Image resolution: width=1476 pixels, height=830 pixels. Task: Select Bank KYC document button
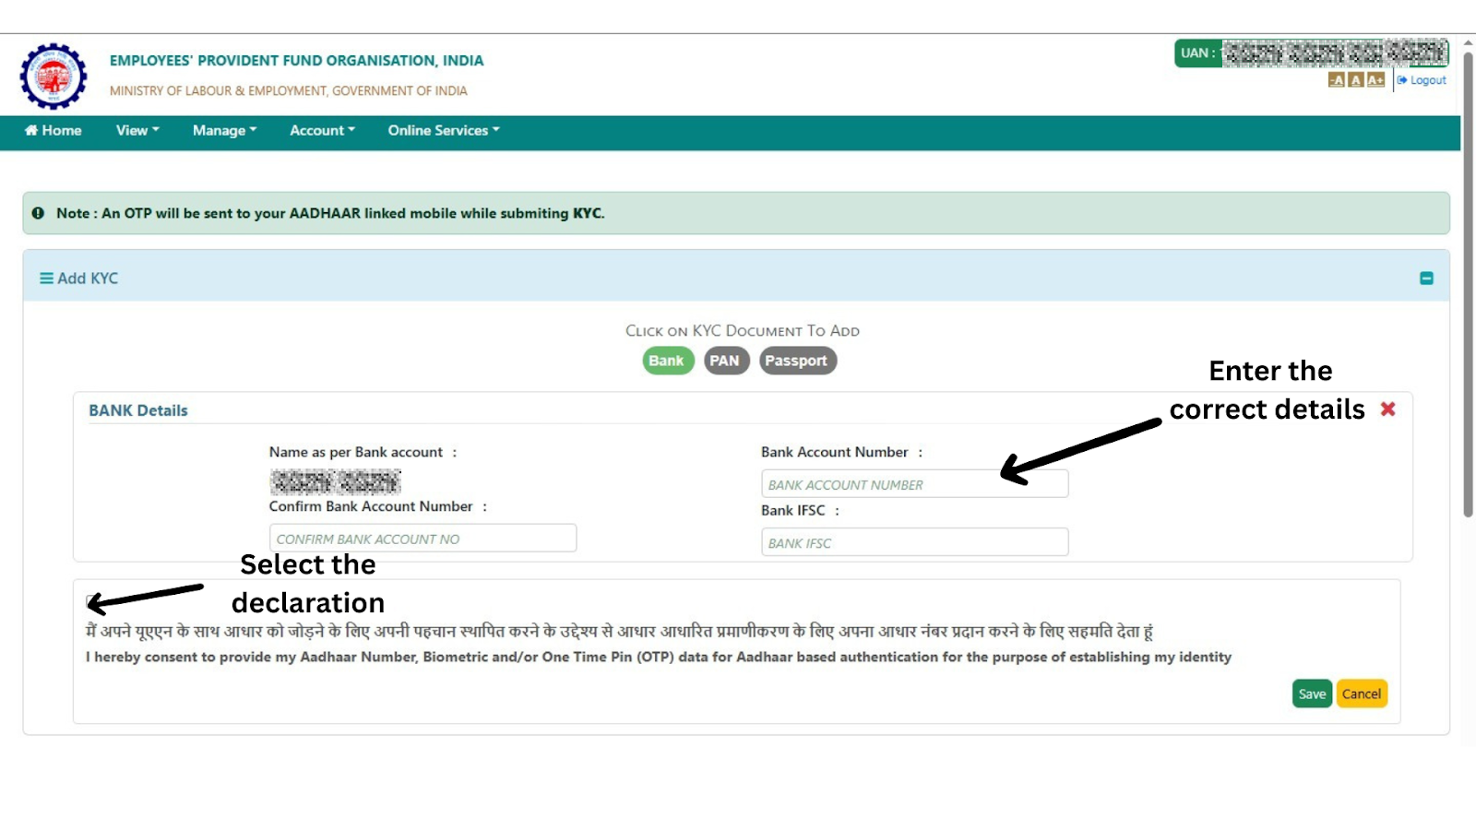666,361
